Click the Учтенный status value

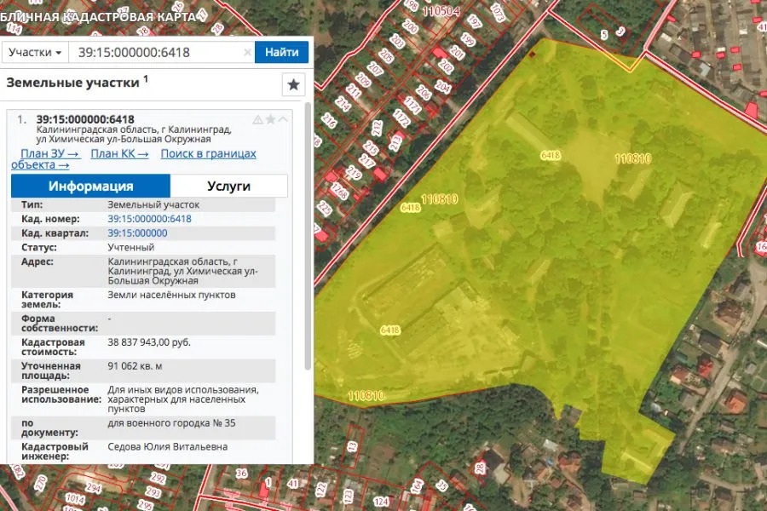click(x=131, y=247)
